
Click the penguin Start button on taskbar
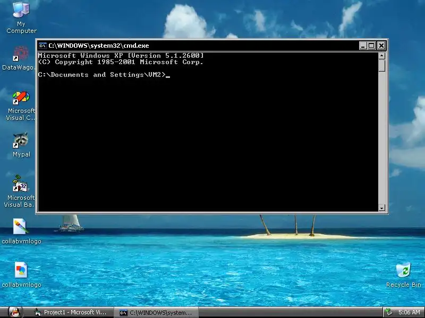click(x=14, y=312)
